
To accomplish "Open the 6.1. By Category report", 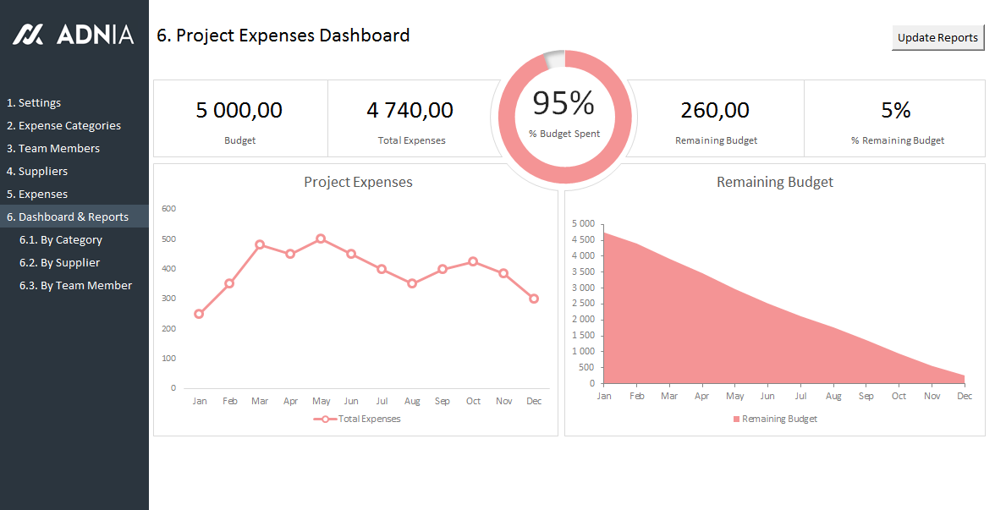I will click(x=61, y=239).
